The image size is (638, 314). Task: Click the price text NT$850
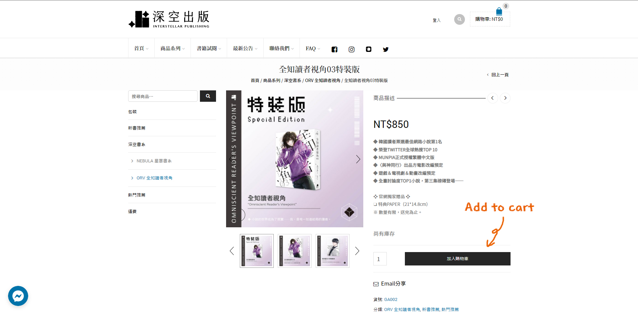391,124
